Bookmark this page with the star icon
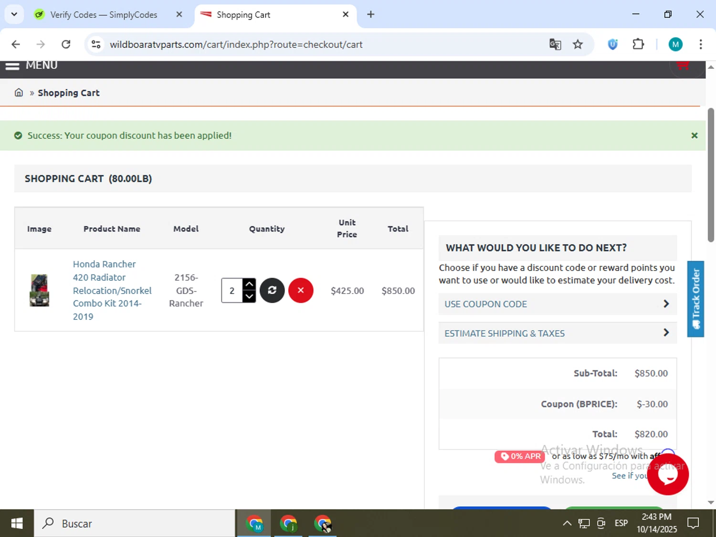 tap(578, 44)
